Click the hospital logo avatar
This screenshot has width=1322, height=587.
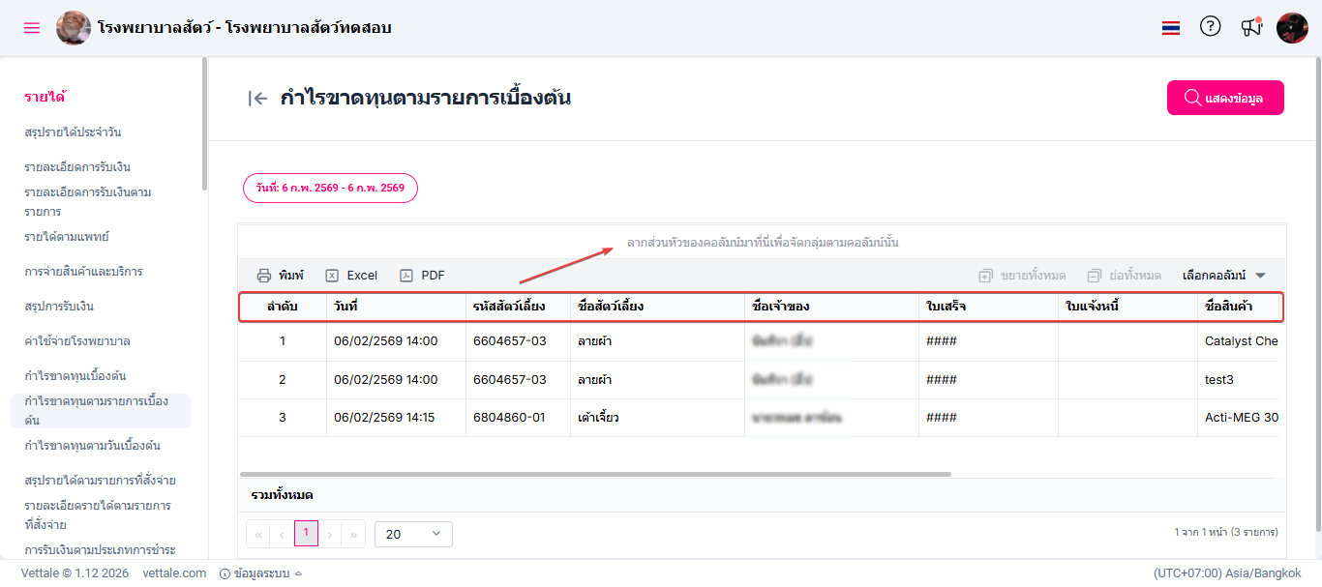click(74, 28)
